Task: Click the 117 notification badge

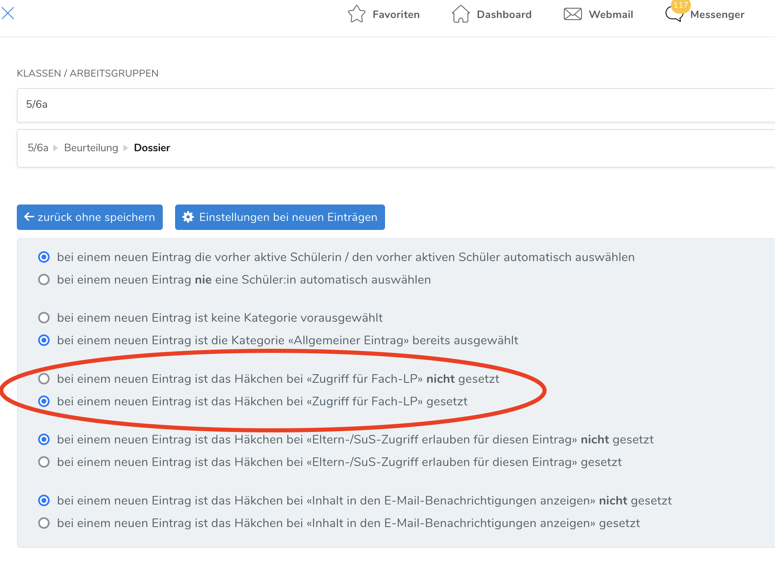Action: pyautogui.click(x=681, y=5)
